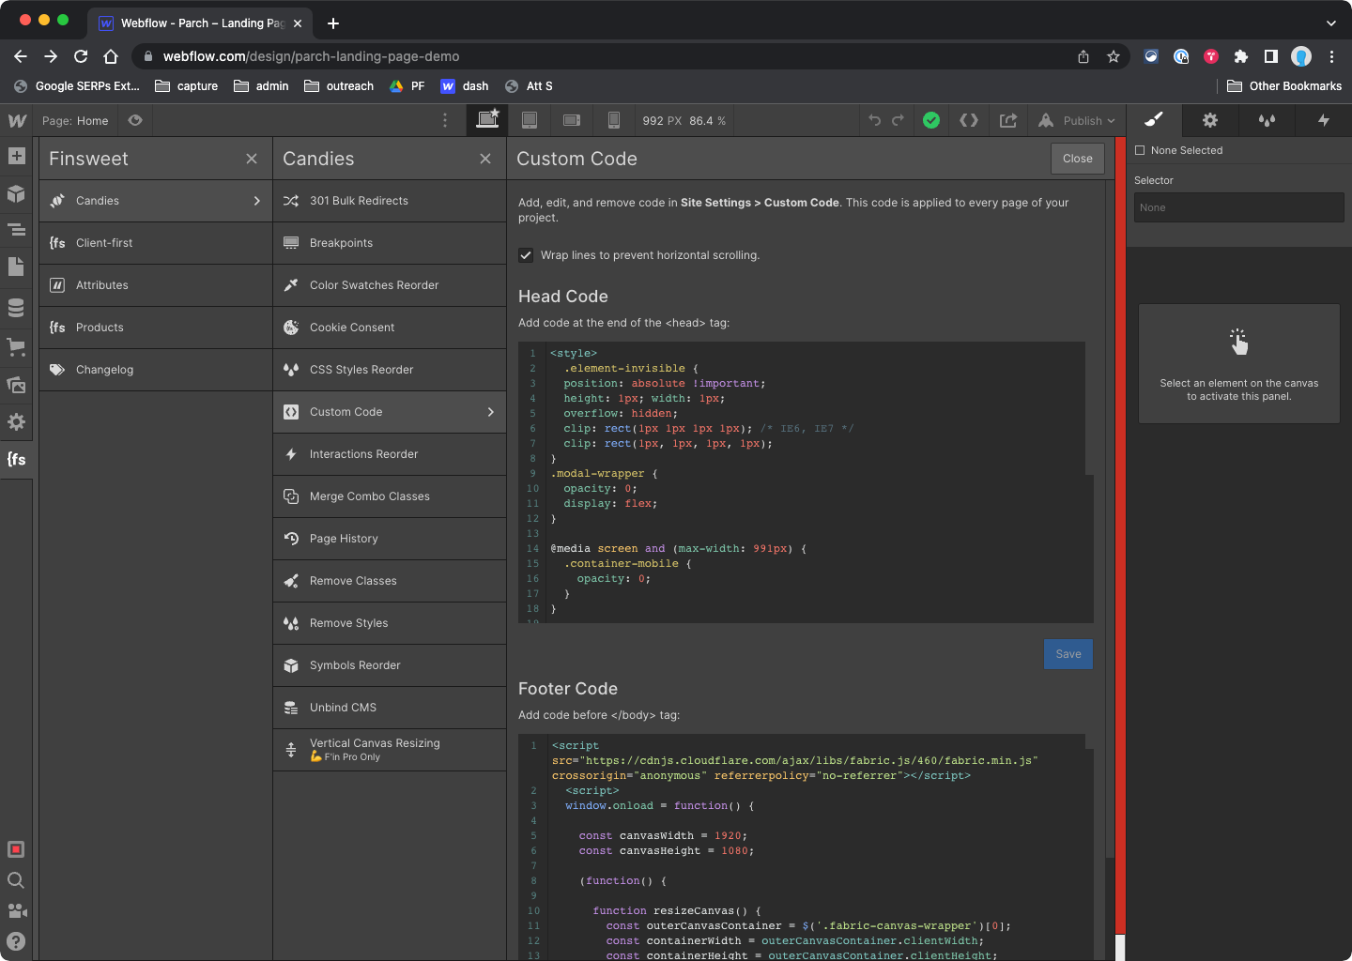Save the Head Code
The width and height of the screenshot is (1352, 961).
(x=1068, y=654)
